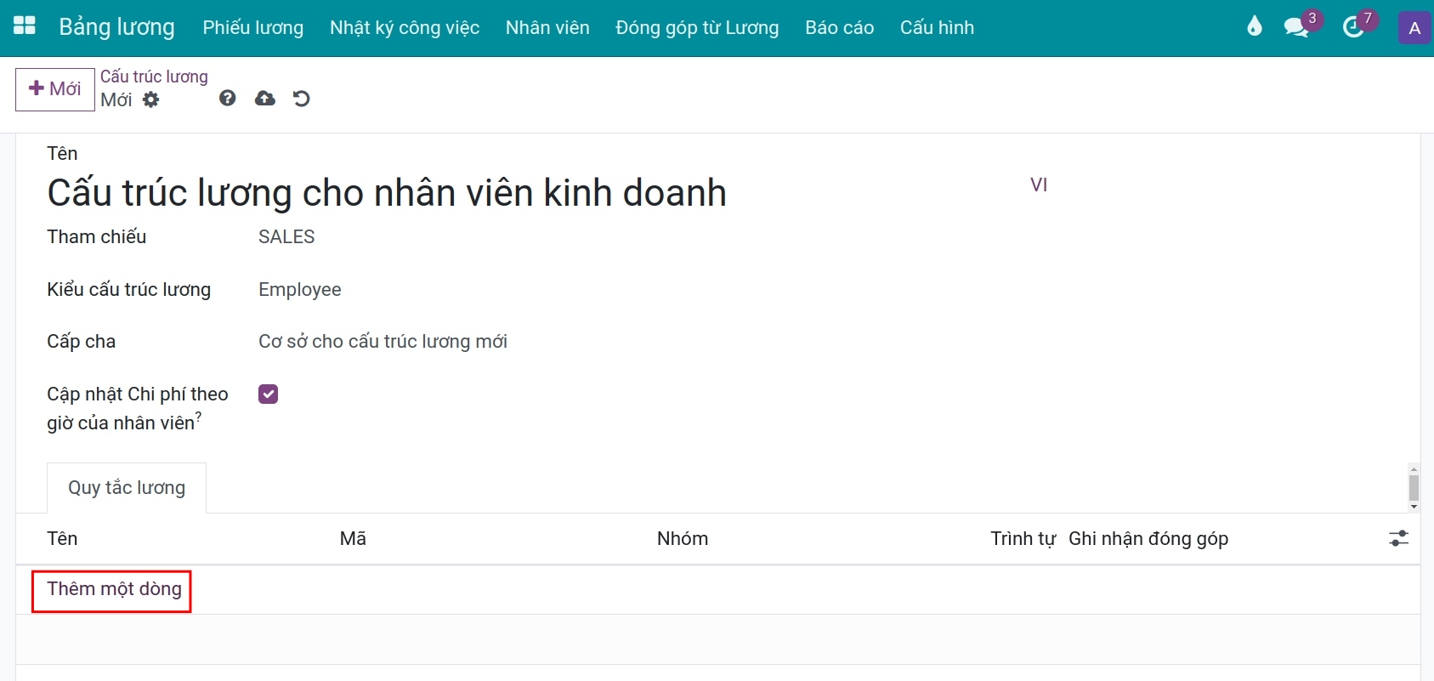Screen dimensions: 1434x681
Task: Go to Cấu trúc lương breadcrumb
Action: (x=154, y=77)
